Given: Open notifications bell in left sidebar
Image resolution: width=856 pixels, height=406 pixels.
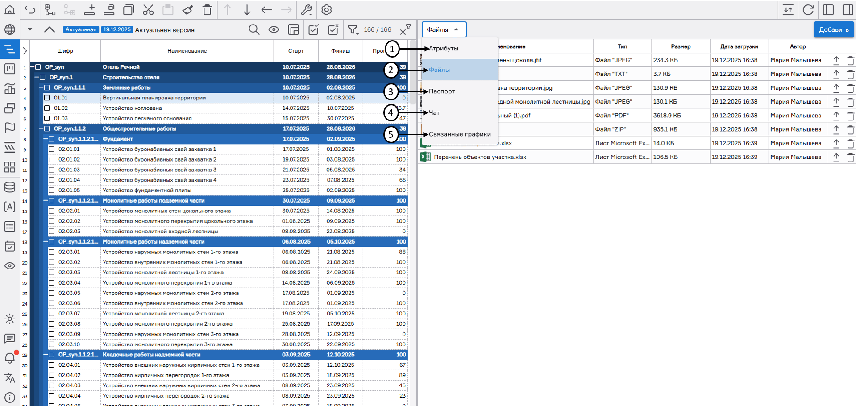Looking at the screenshot, I should (x=10, y=358).
